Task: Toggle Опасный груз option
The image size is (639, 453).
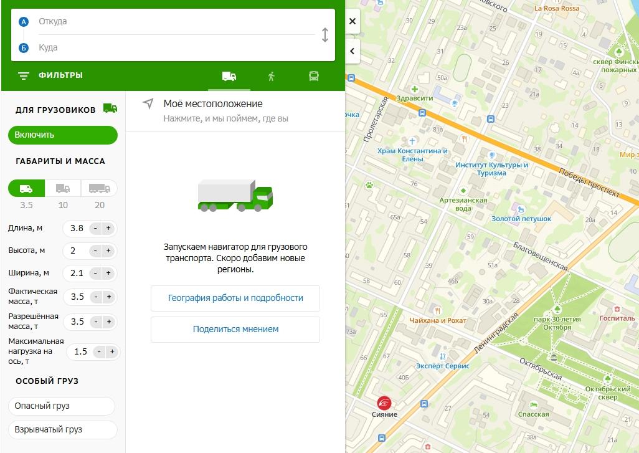Action: pyautogui.click(x=62, y=406)
